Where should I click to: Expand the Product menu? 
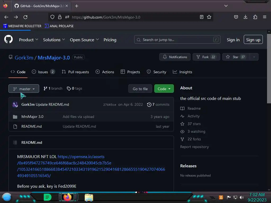pos(29,40)
